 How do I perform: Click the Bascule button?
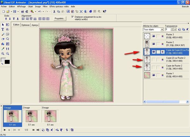pyautogui.click(x=185, y=7)
